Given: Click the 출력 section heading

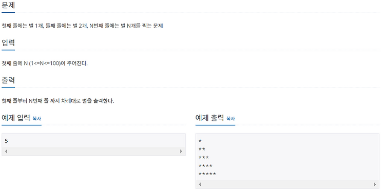Looking at the screenshot, I should click(8, 80).
